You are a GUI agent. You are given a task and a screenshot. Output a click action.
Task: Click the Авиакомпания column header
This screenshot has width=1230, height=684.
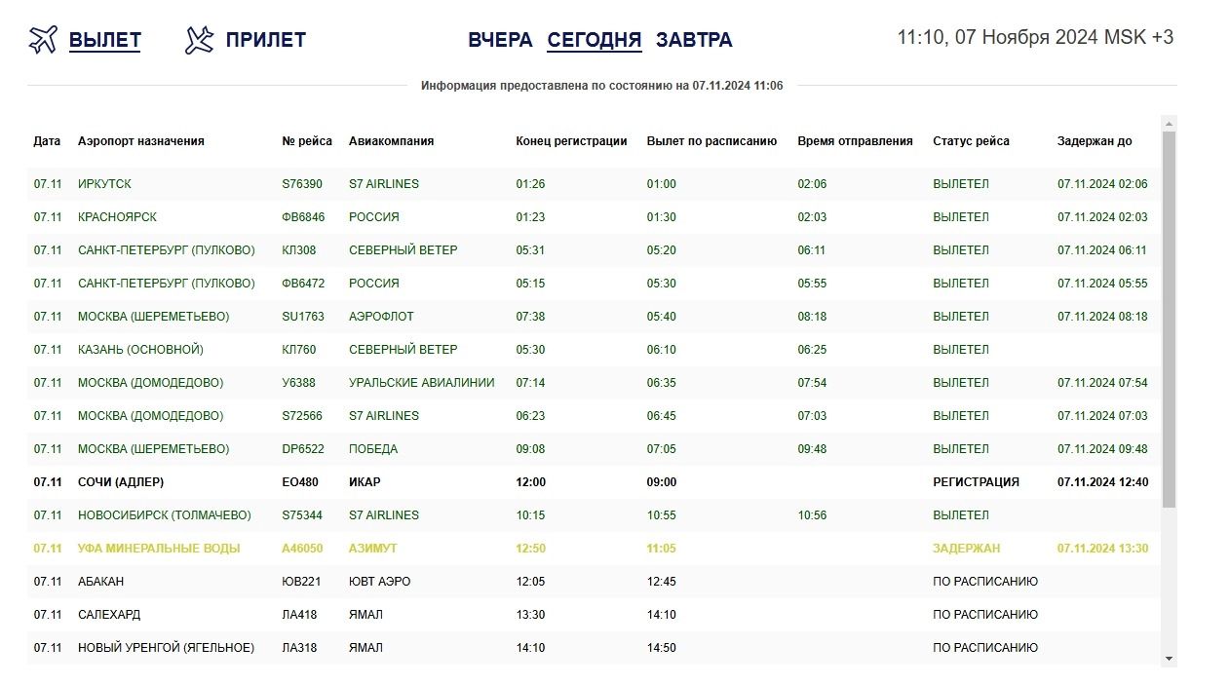(391, 141)
